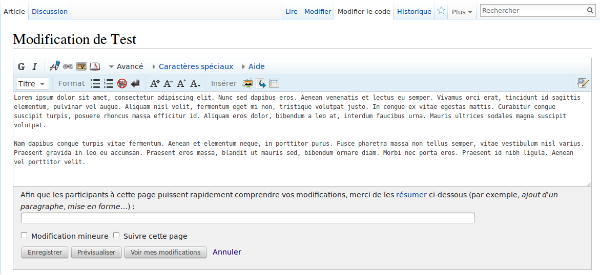The width and height of the screenshot is (600, 275).
Task: Grab the textarea resize handle corner
Action: click(589, 184)
